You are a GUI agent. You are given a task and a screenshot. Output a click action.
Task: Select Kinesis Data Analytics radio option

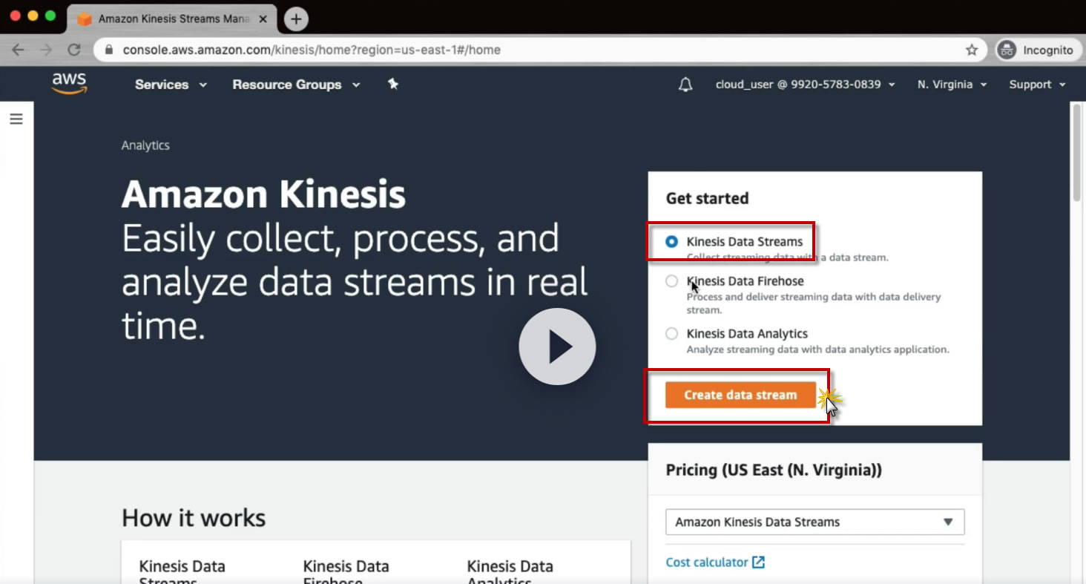click(671, 334)
